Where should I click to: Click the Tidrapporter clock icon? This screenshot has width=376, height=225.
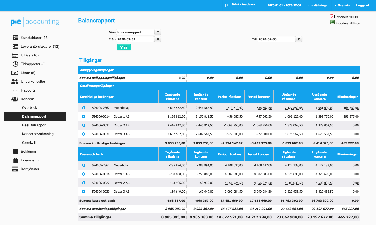(x=15, y=64)
